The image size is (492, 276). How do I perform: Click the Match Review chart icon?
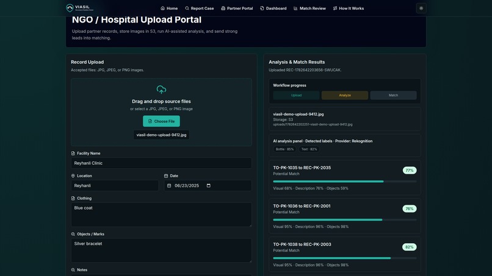[x=295, y=9]
